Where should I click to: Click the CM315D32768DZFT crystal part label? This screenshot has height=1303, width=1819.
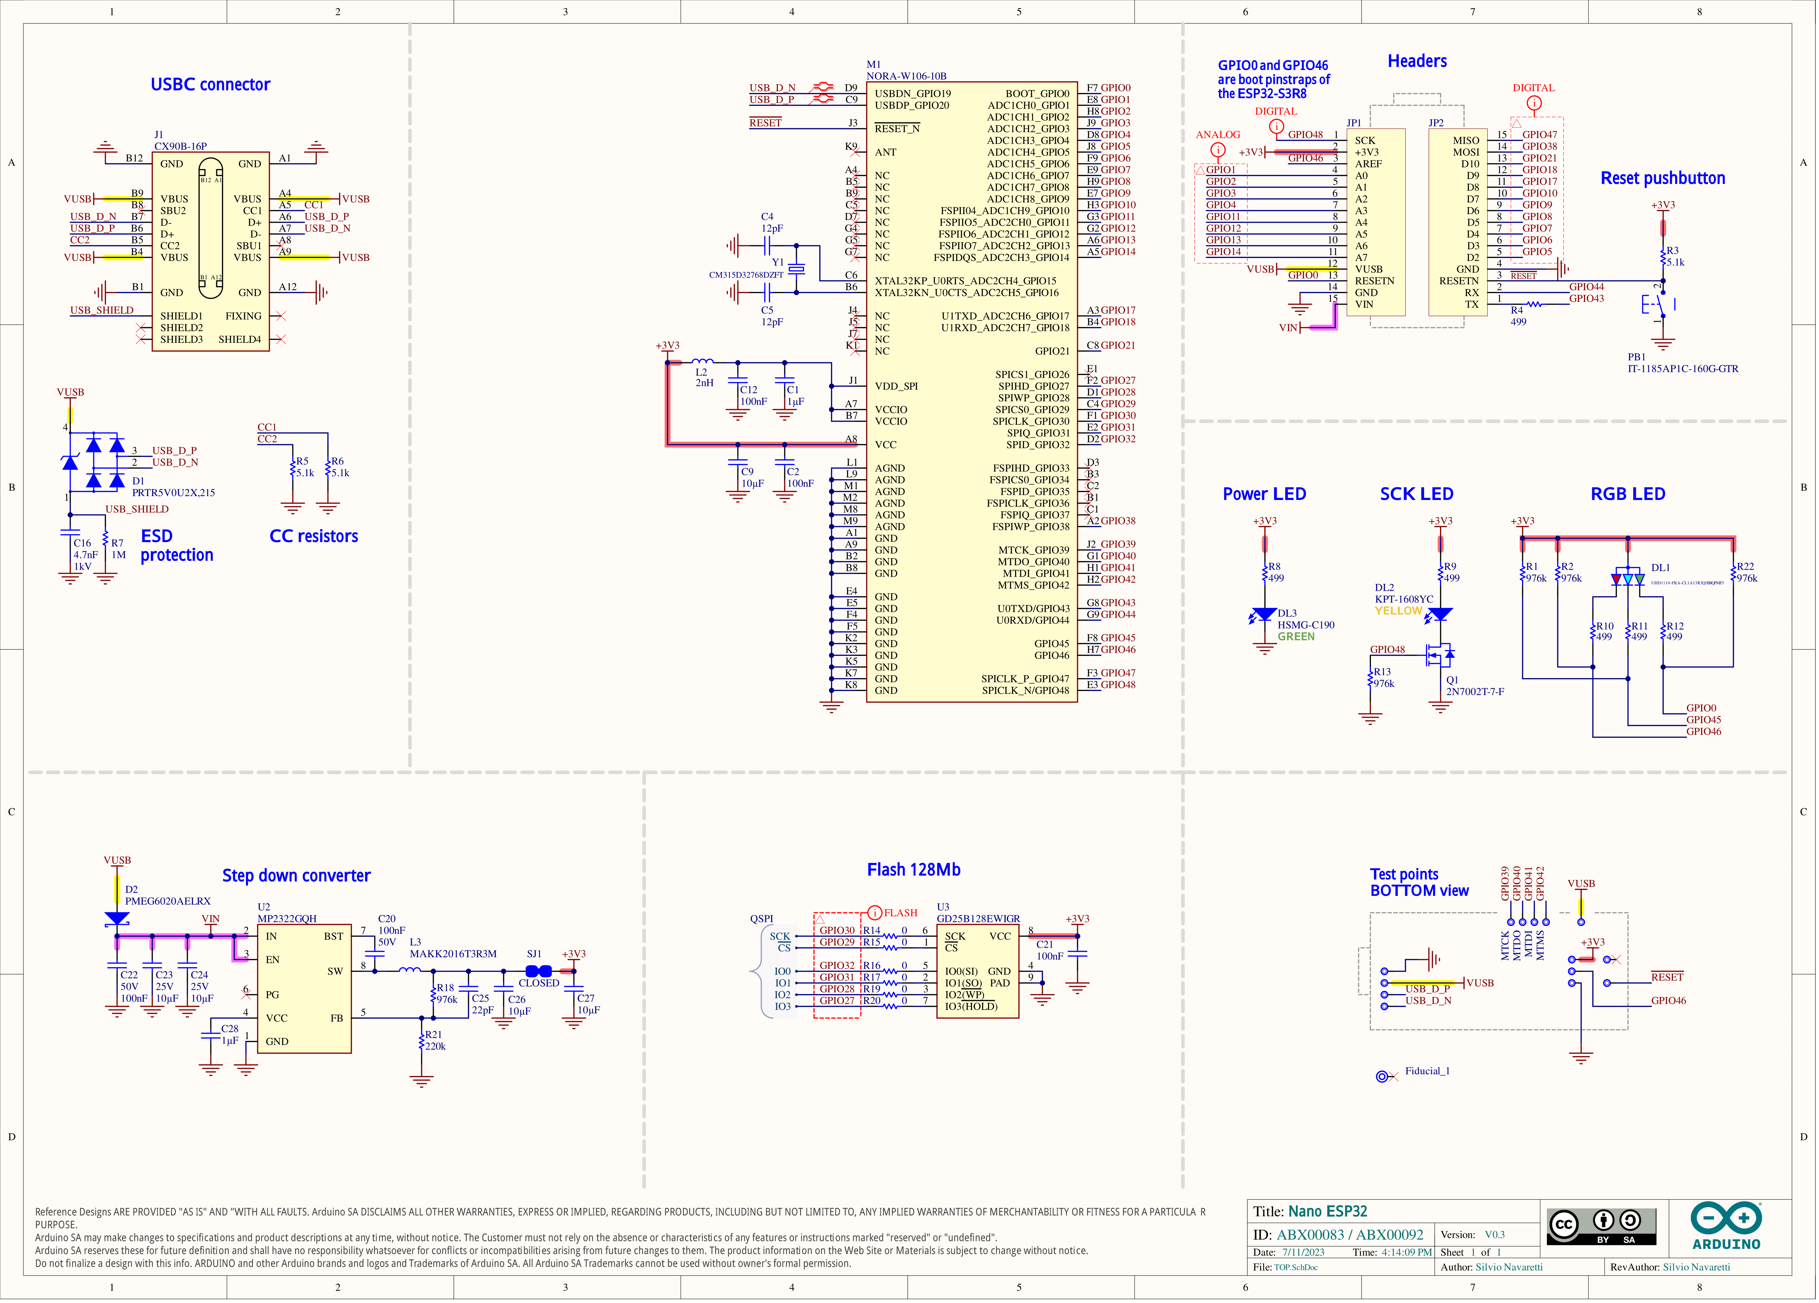(x=746, y=275)
